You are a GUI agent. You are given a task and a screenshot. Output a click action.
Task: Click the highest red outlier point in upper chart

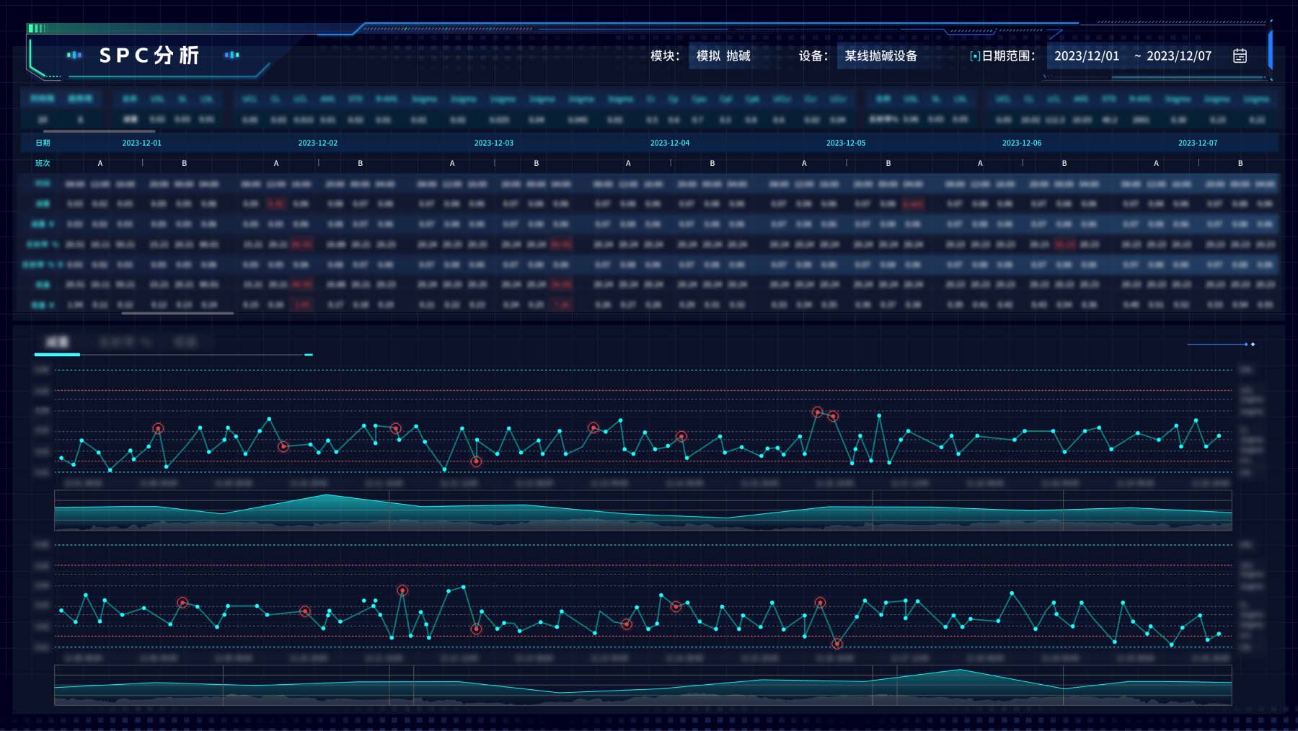coord(817,412)
